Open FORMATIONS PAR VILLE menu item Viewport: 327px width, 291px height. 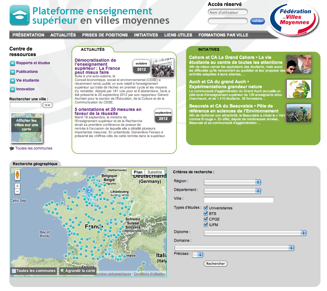click(x=223, y=35)
